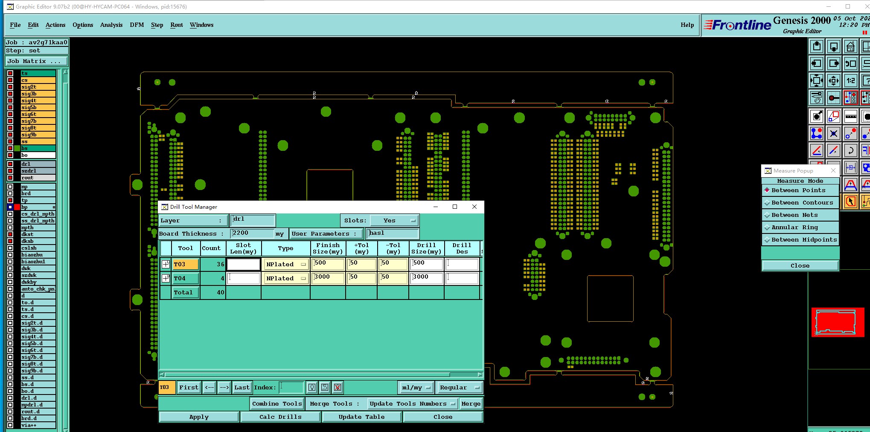Select the orange arrow pointer select tool
The height and width of the screenshot is (432, 870).
pos(851,202)
